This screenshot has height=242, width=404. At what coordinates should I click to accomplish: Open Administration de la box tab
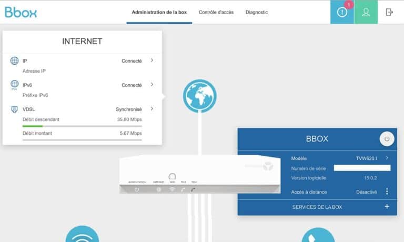click(159, 12)
